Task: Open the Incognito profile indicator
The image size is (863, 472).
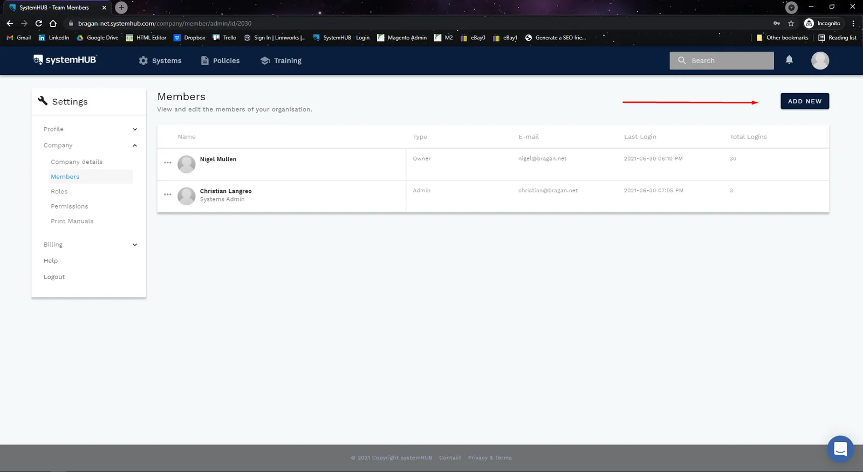Action: (822, 23)
